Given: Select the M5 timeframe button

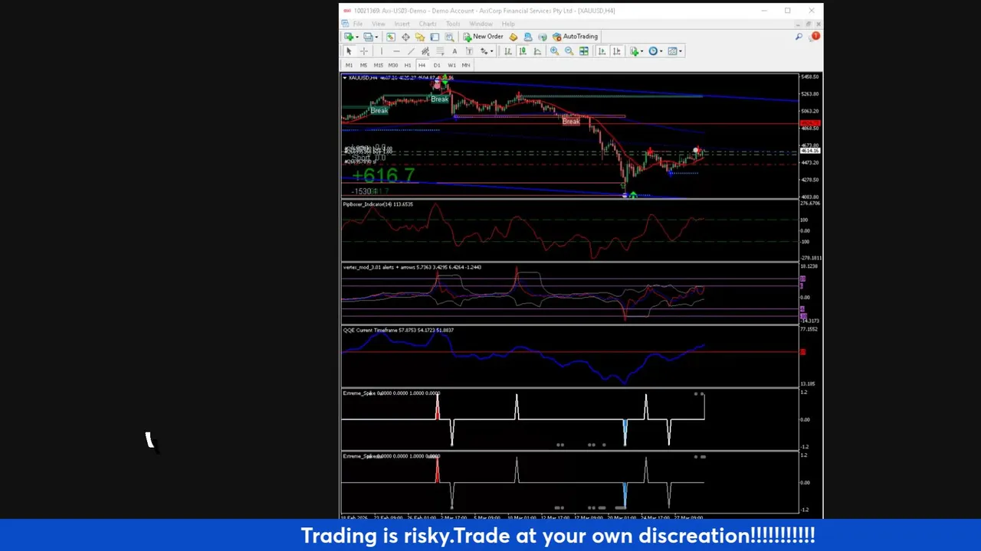Looking at the screenshot, I should point(363,65).
